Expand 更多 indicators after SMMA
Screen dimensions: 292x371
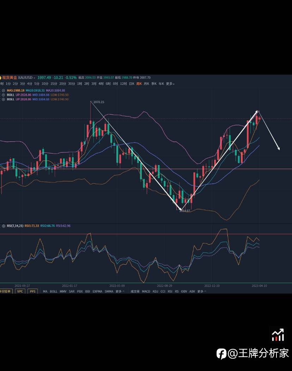(120, 291)
